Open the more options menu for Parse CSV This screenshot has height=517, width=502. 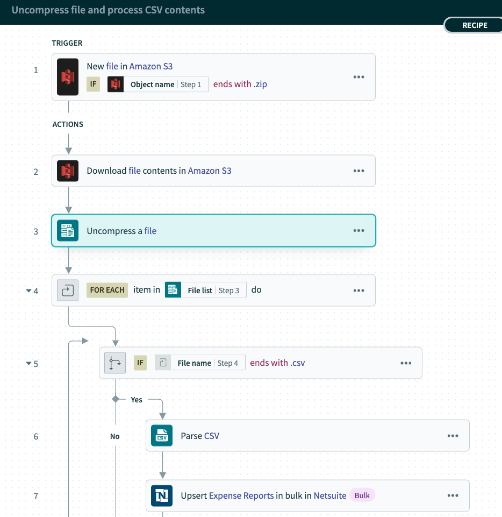tap(453, 436)
